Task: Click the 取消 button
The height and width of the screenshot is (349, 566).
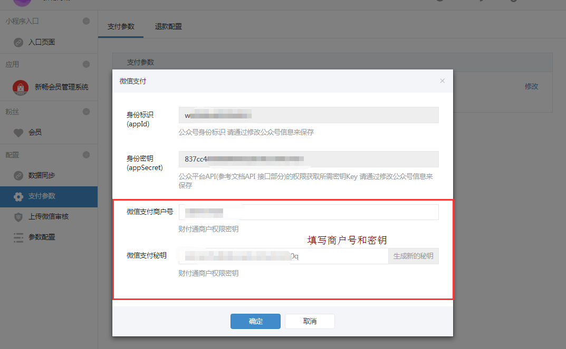Action: [x=310, y=321]
